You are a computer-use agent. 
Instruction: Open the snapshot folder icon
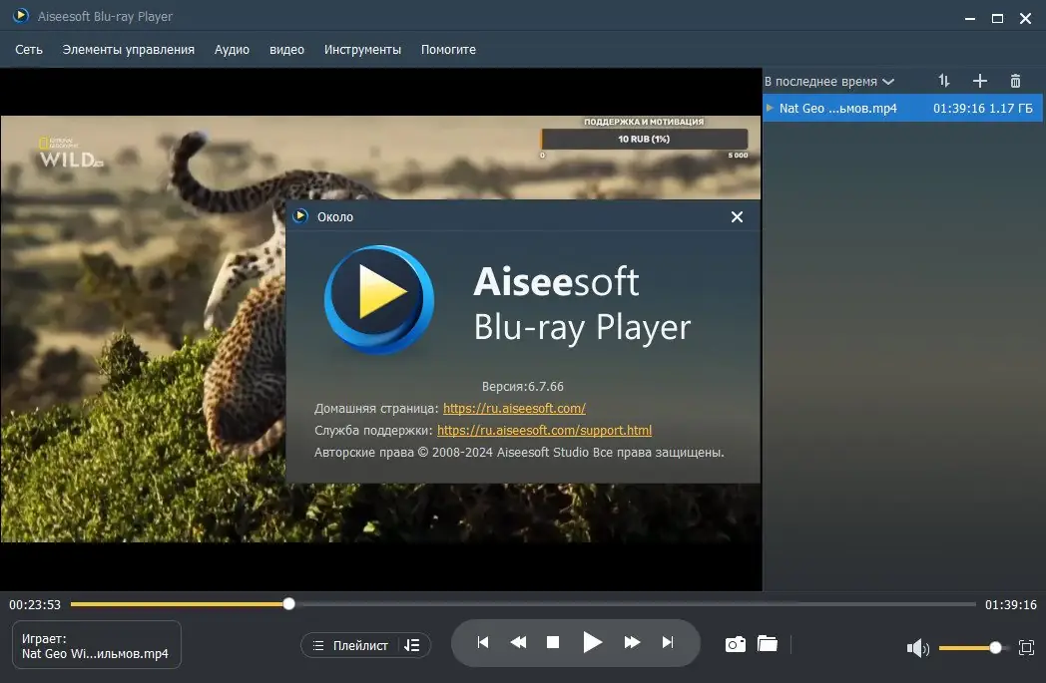[x=768, y=644]
